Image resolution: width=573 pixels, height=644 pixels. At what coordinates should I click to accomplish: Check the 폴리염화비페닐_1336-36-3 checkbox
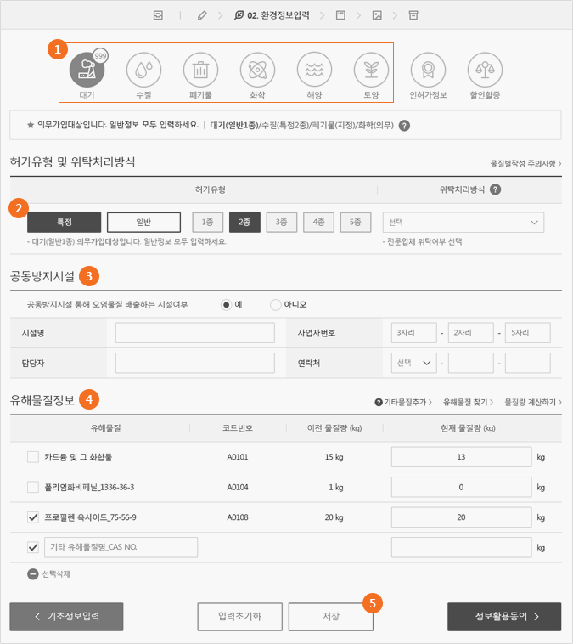tap(33, 487)
